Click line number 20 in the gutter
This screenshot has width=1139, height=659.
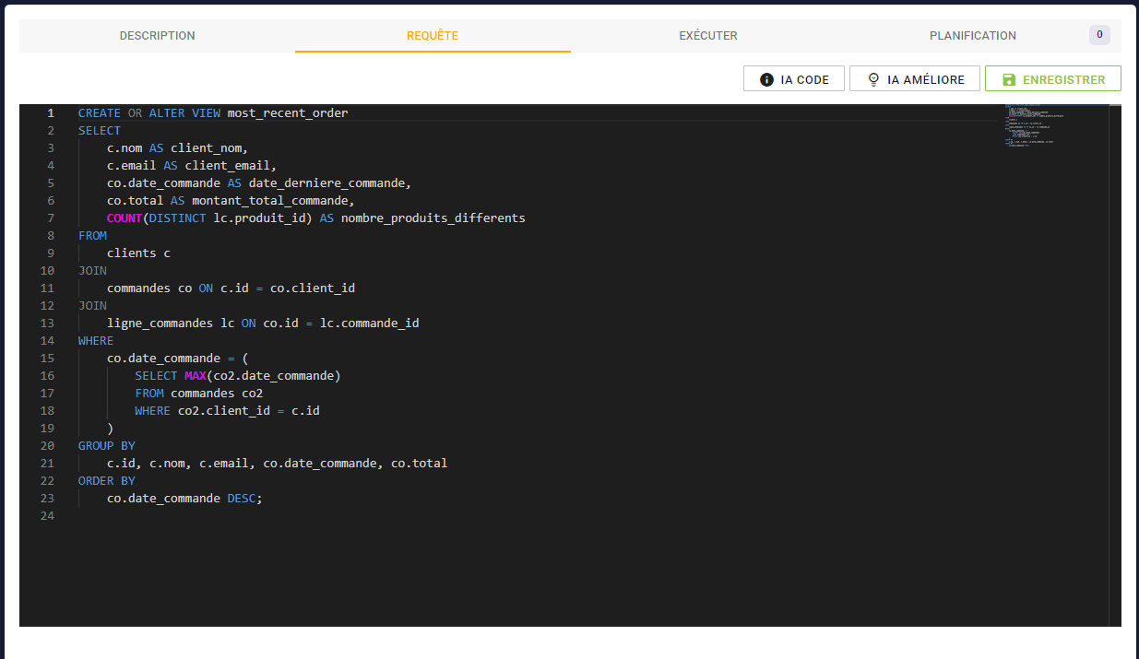pyautogui.click(x=47, y=446)
